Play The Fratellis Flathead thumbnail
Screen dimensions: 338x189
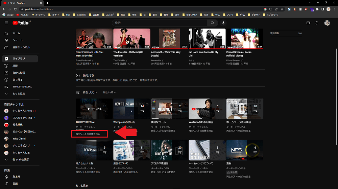pyautogui.click(x=132, y=39)
